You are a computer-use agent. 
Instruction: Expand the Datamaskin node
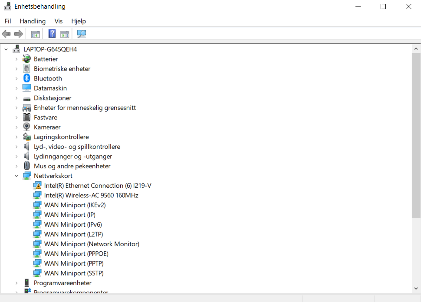click(16, 88)
